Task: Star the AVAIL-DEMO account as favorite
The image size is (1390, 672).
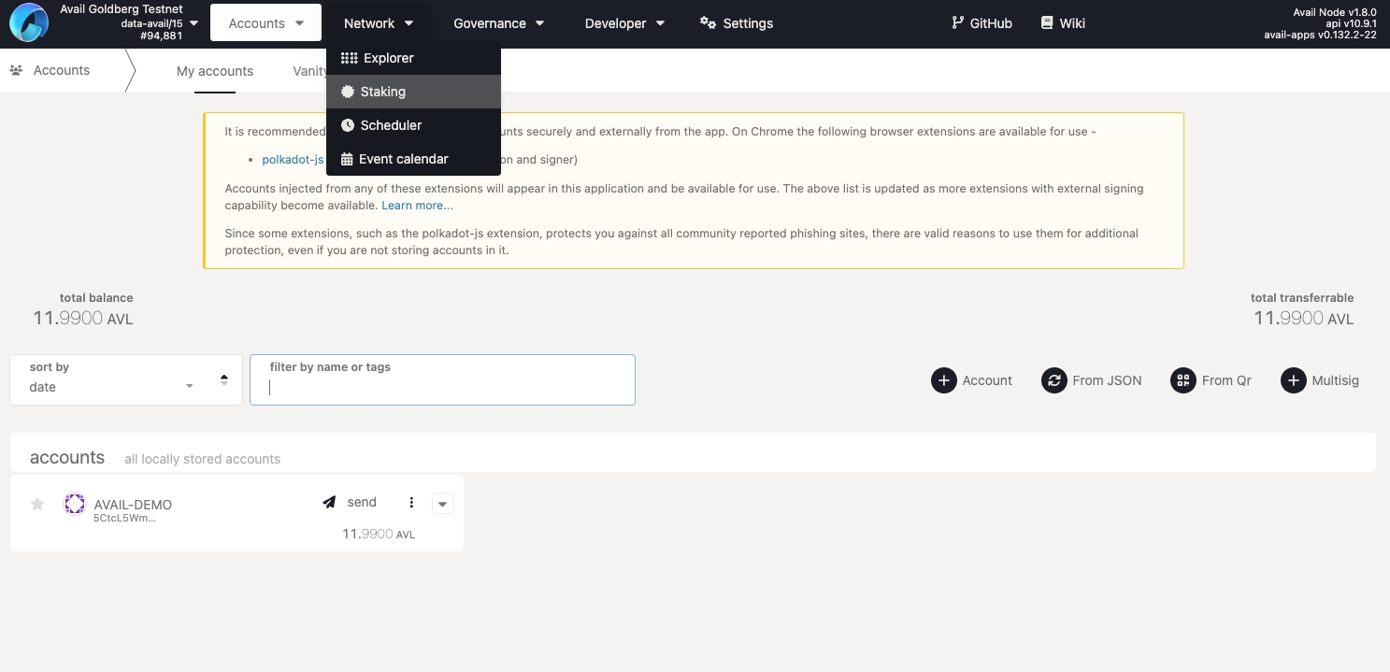Action: click(37, 505)
